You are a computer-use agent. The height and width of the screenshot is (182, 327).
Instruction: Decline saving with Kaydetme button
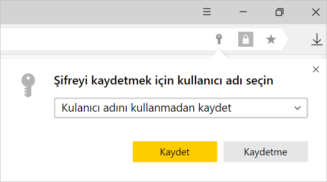(265, 152)
